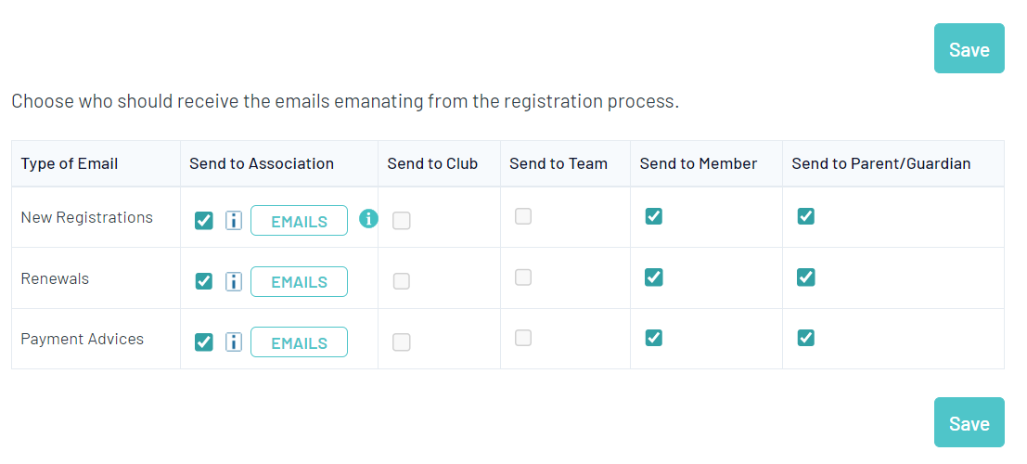The image size is (1027, 464).
Task: Toggle Send to Member for New Registrations
Action: coord(654,216)
